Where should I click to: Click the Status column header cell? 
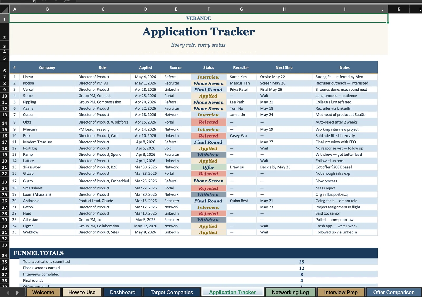(209, 67)
